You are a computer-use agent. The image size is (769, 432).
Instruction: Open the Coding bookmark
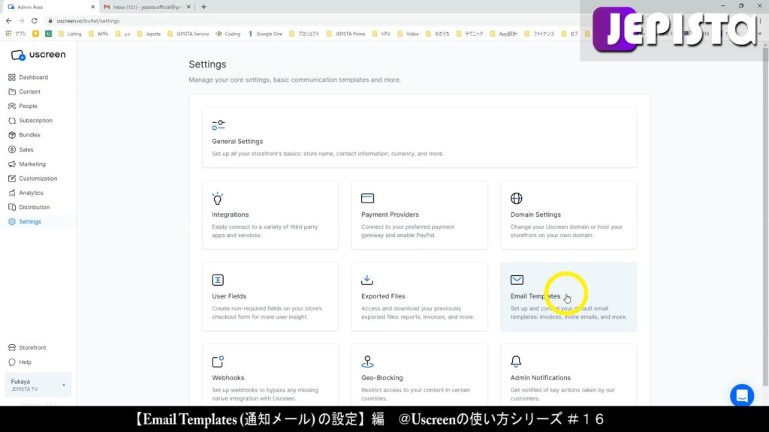[x=228, y=34]
